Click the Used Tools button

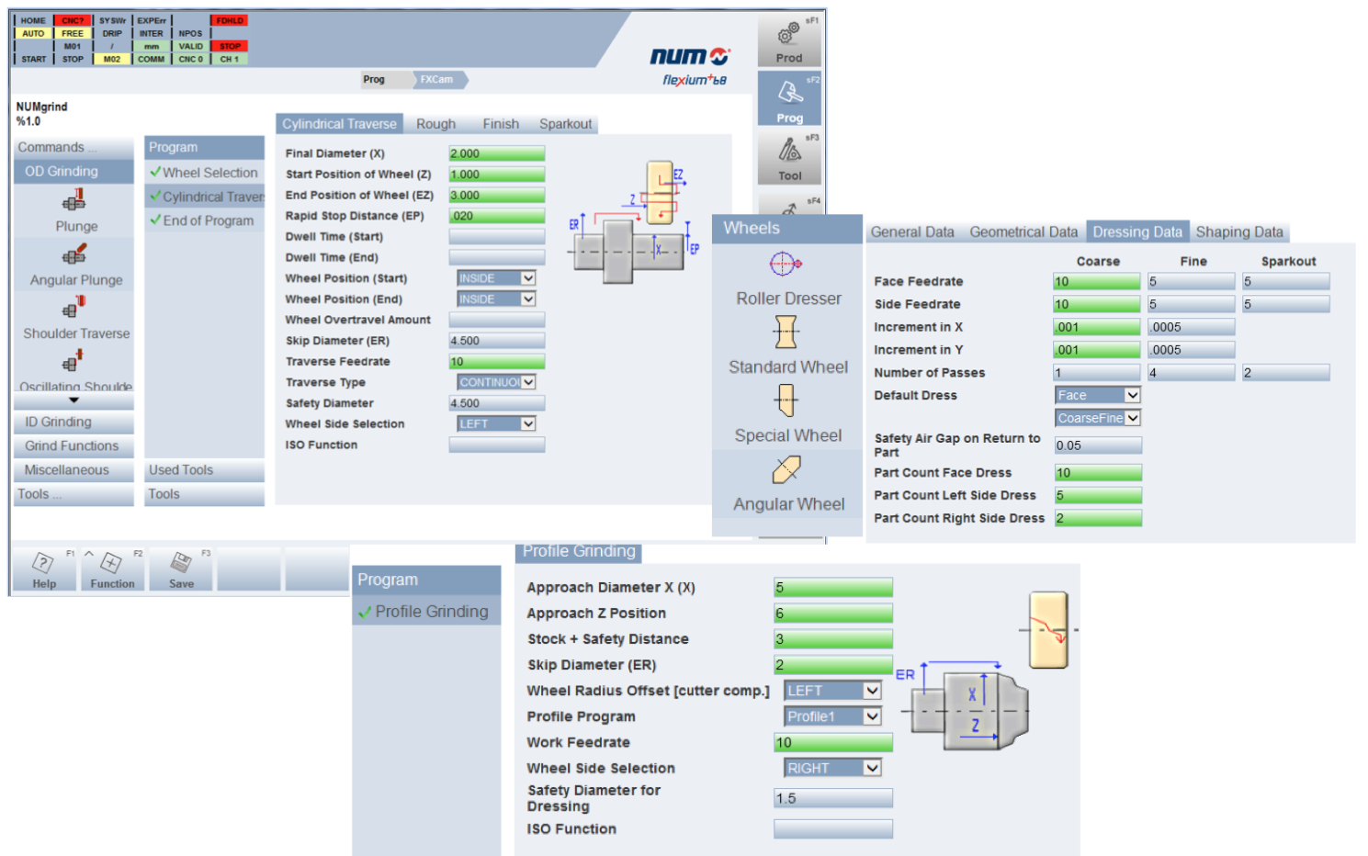coord(204,470)
